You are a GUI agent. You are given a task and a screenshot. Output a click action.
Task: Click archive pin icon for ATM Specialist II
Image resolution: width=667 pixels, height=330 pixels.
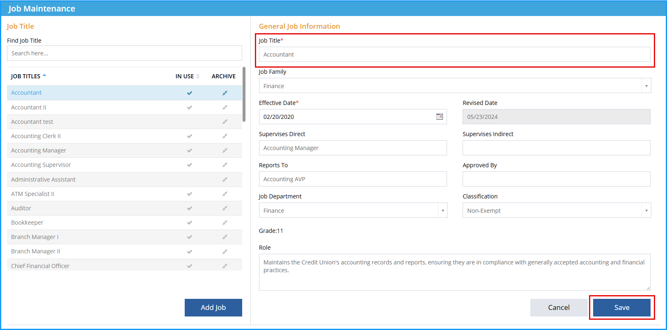click(x=225, y=194)
